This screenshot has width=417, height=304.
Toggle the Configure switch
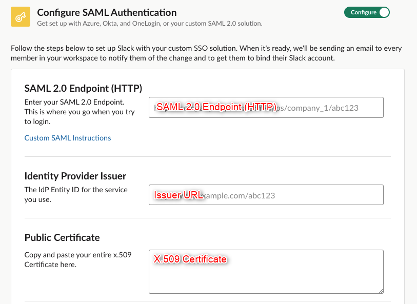point(367,12)
